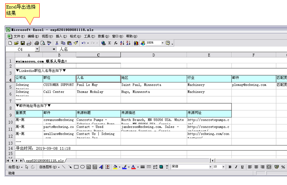Save the workbook with the floppy disk icon

pyautogui.click(x=22, y=43)
